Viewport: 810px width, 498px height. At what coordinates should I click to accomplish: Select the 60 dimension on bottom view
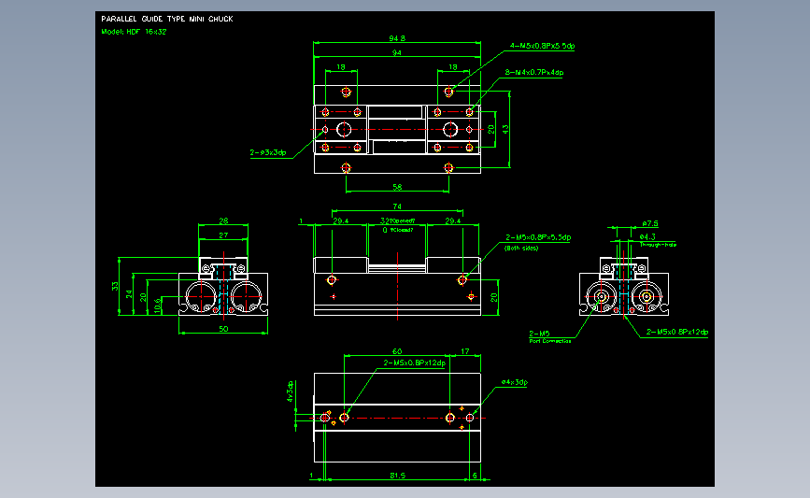coord(397,352)
